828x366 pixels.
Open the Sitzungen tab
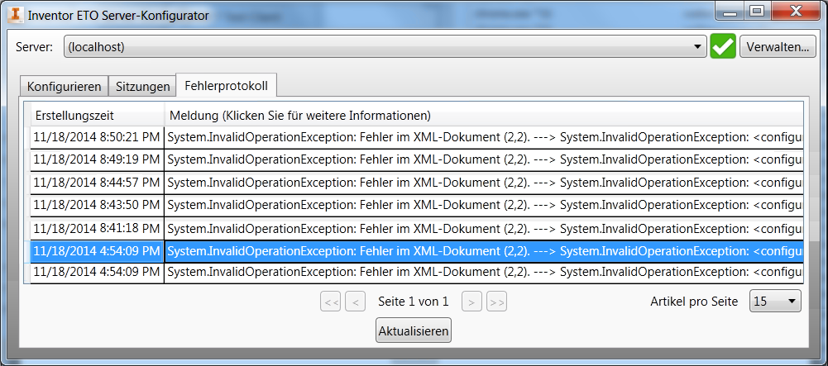(143, 86)
